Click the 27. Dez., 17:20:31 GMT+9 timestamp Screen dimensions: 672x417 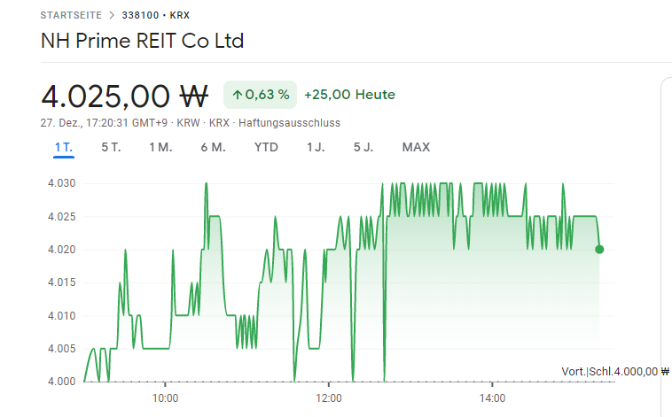(104, 123)
